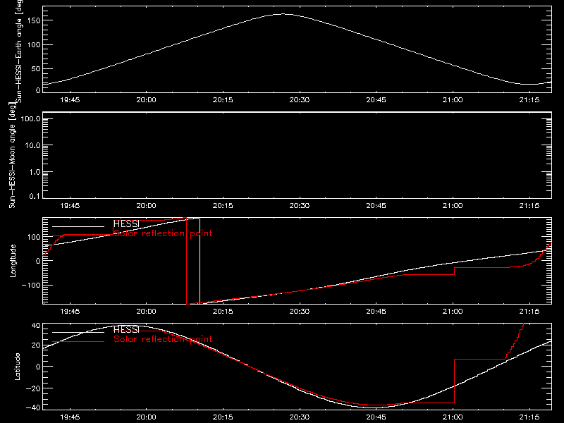
Task: Select 20:45 time label below Moon angle plot
Action: coord(376,205)
